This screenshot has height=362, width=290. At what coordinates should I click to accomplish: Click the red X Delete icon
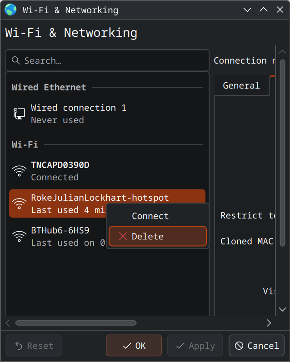coord(123,236)
